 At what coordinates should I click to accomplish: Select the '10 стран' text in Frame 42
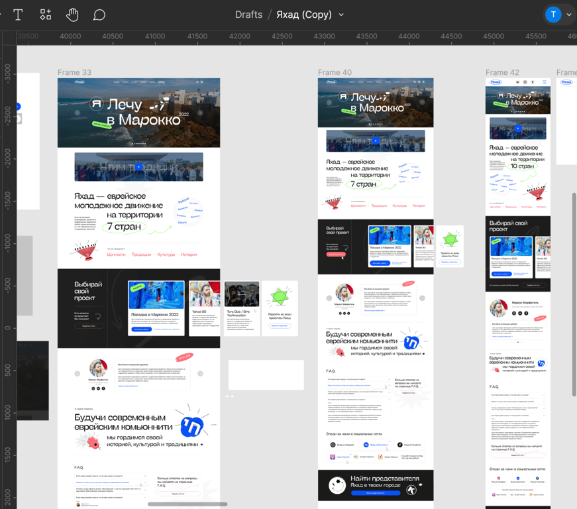522,166
